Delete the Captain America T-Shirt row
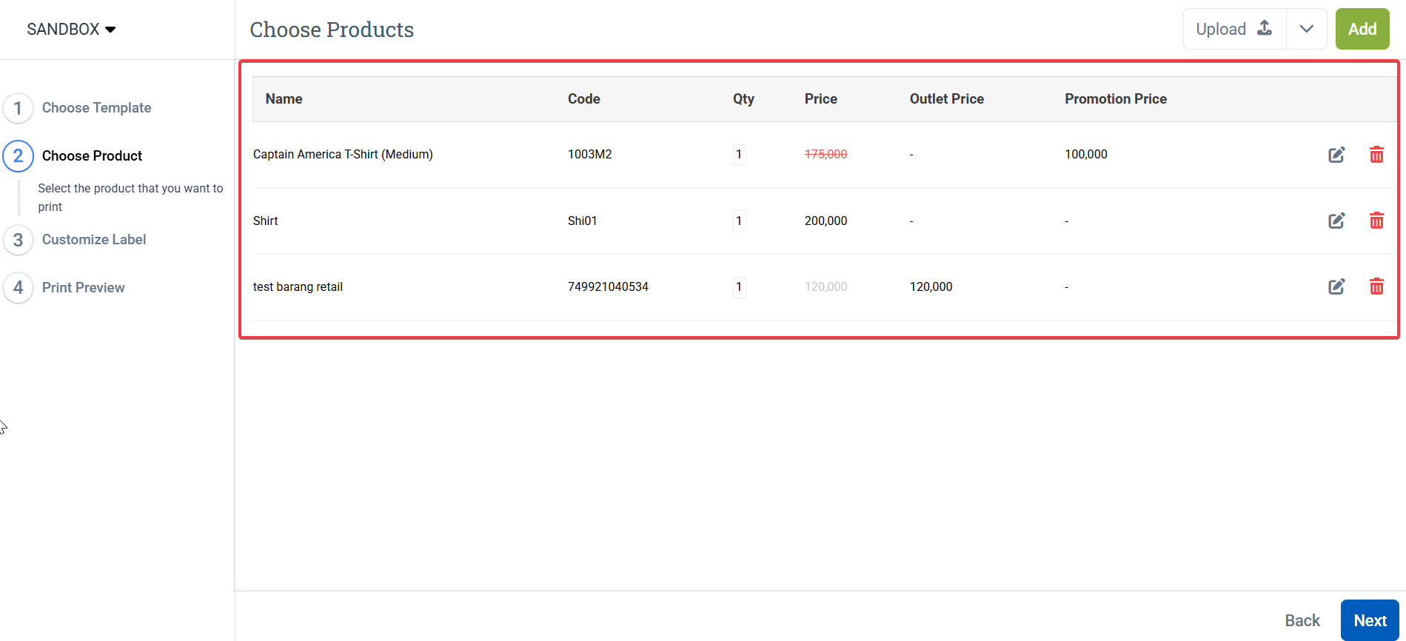This screenshot has height=641, width=1406. 1376,155
